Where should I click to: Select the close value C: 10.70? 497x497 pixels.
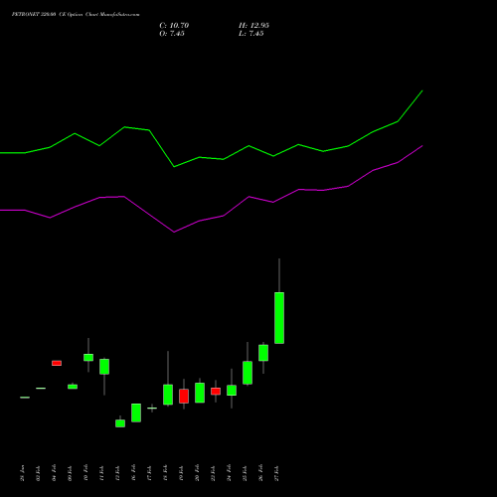coord(174,26)
